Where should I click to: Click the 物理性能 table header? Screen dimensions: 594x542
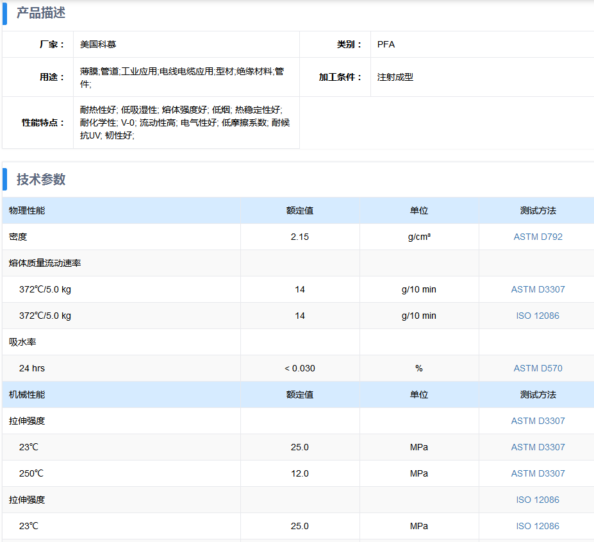[x=27, y=210]
